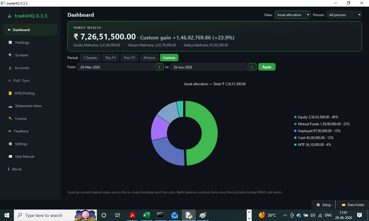
Task: Click the Task View taskbar icon
Action: (x=118, y=215)
